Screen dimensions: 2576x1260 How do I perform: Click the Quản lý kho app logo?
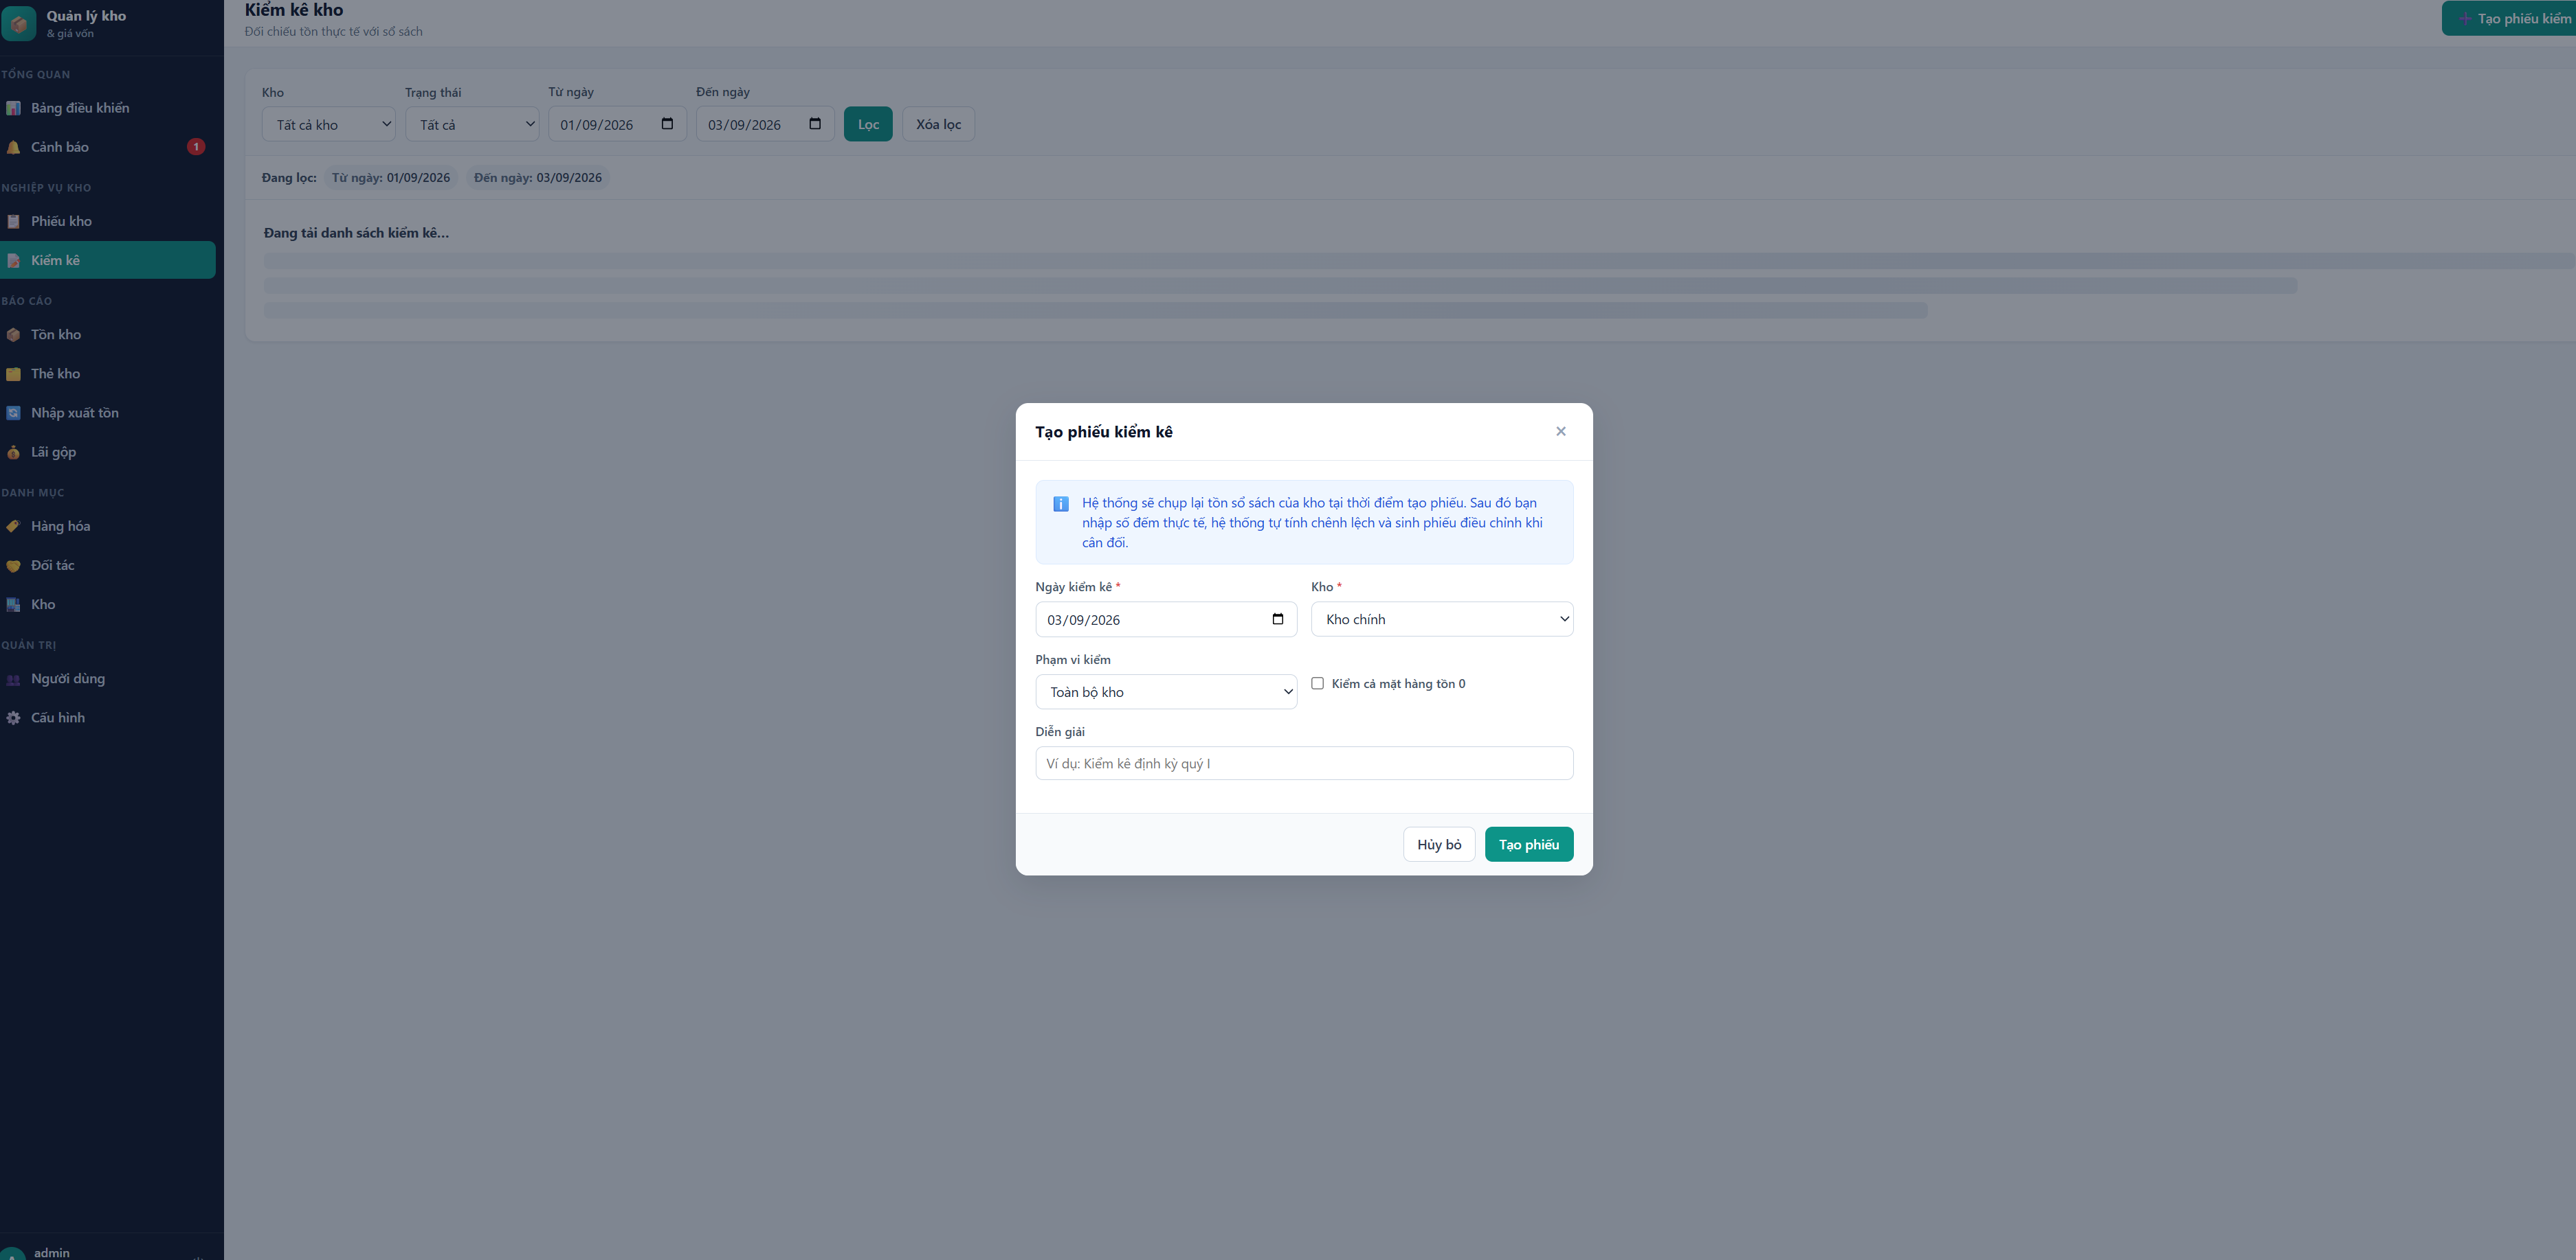[x=19, y=23]
